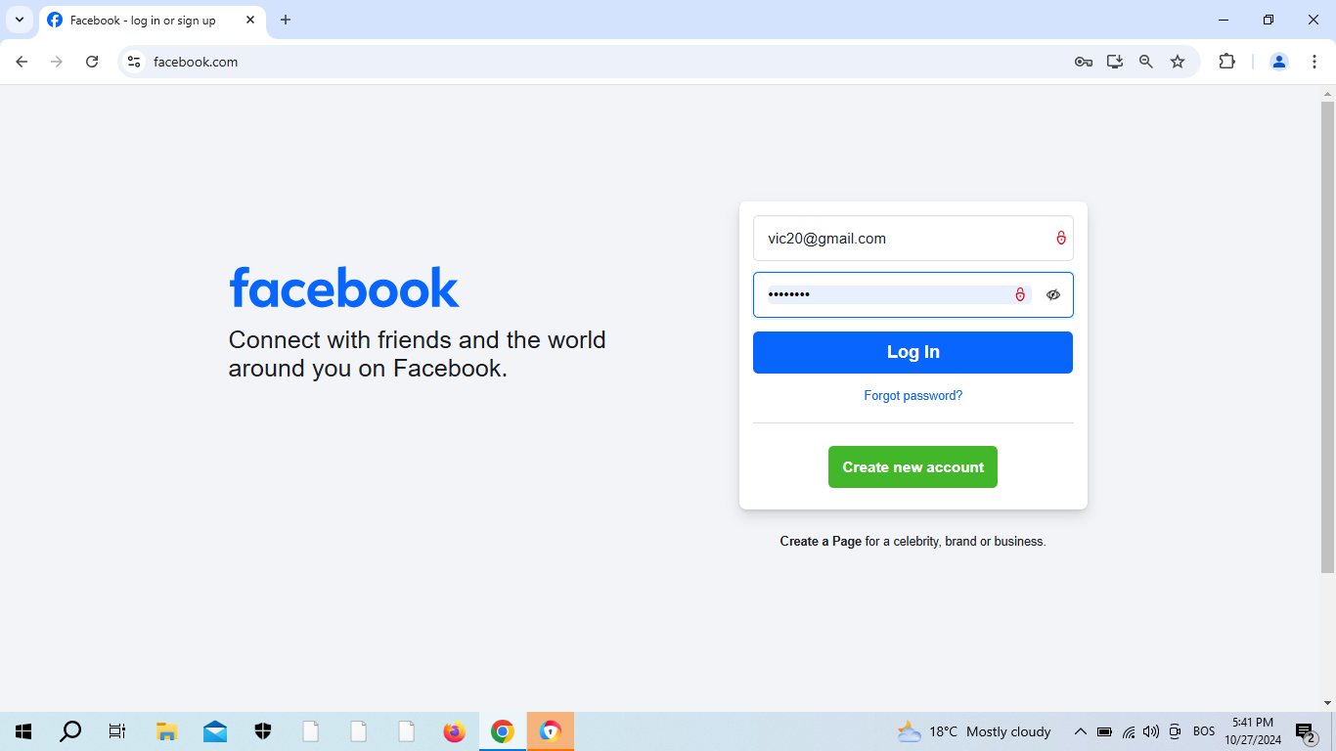Open the Mail app from the taskbar
Viewport: 1336px width, 751px height.
pyautogui.click(x=215, y=731)
